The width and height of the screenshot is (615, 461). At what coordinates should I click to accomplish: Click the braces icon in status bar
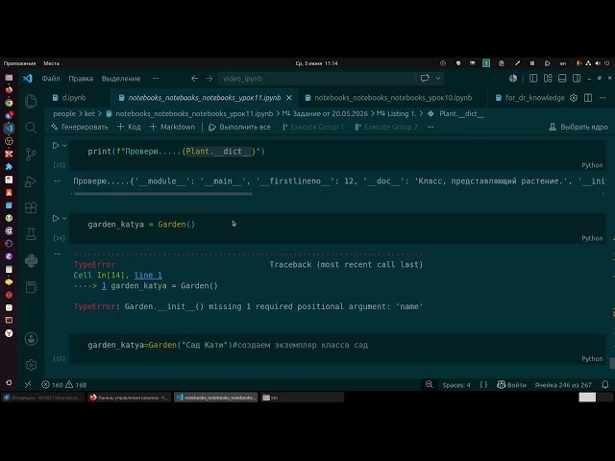pyautogui.click(x=483, y=385)
